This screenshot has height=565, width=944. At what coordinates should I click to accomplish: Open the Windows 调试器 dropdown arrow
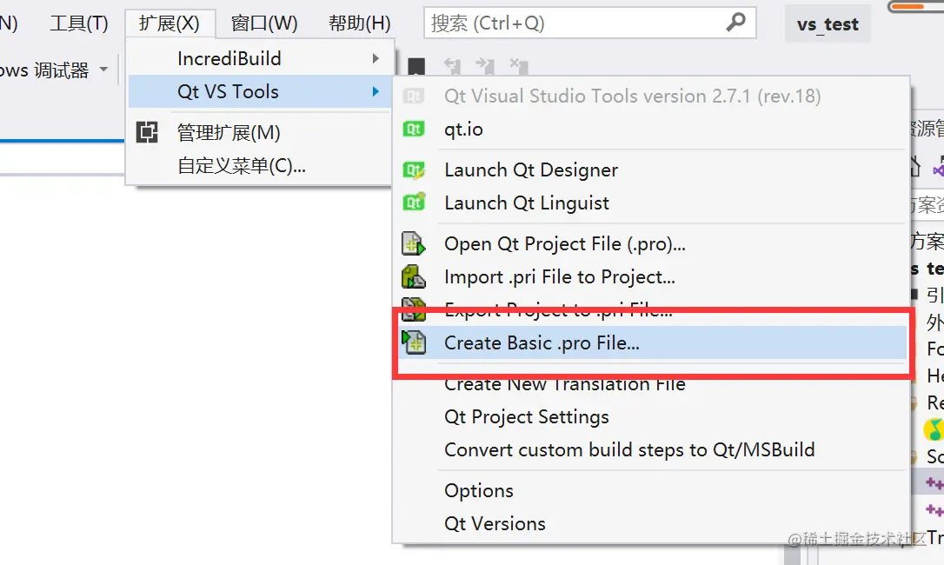(x=104, y=70)
